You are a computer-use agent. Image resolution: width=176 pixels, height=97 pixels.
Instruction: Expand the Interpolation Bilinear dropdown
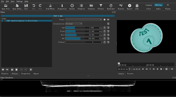(x=74, y=24)
